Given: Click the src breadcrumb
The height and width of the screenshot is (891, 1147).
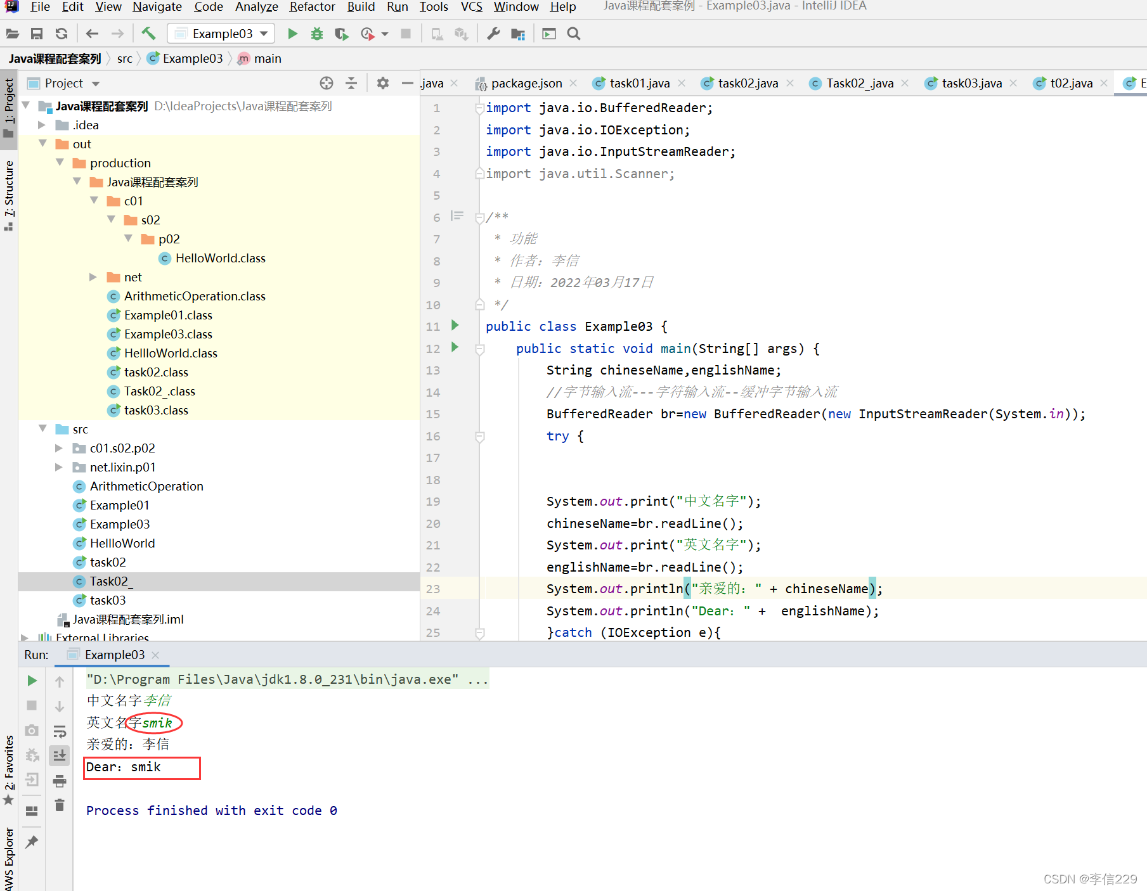Looking at the screenshot, I should (124, 59).
